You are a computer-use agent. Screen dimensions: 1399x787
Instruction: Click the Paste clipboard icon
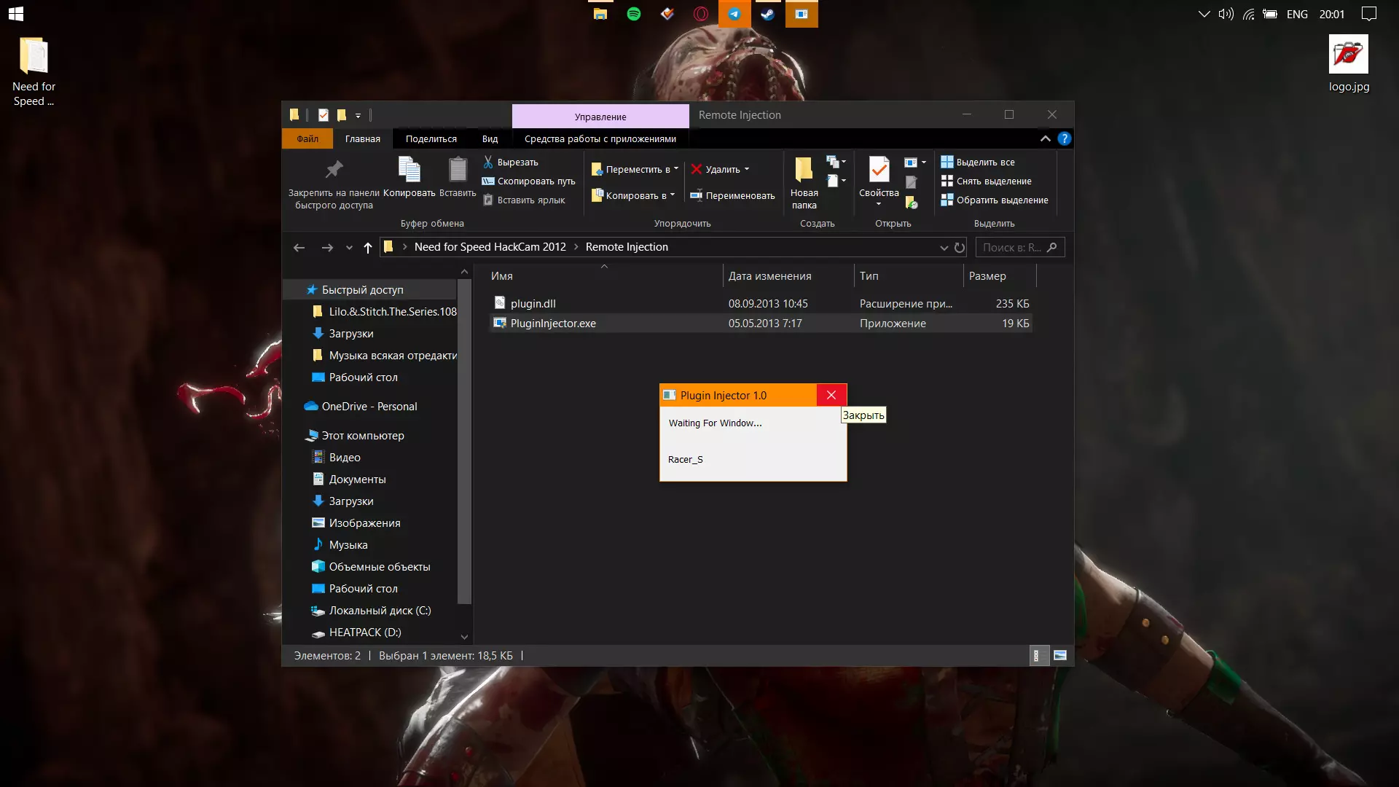tap(458, 170)
